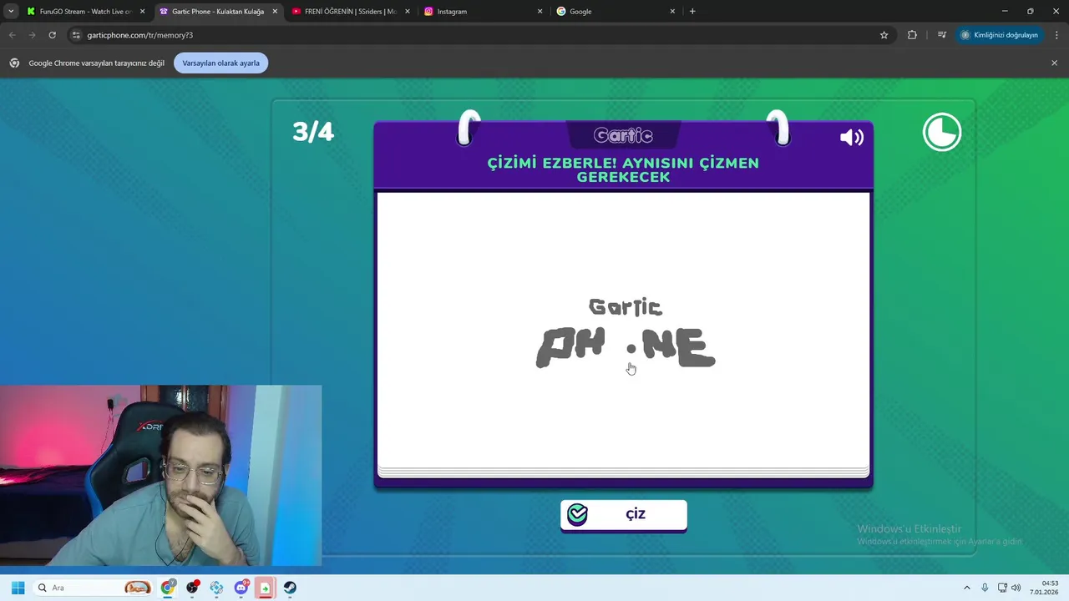The image size is (1069, 601).
Task: Click the ÇİZ button below the canvas
Action: click(624, 515)
